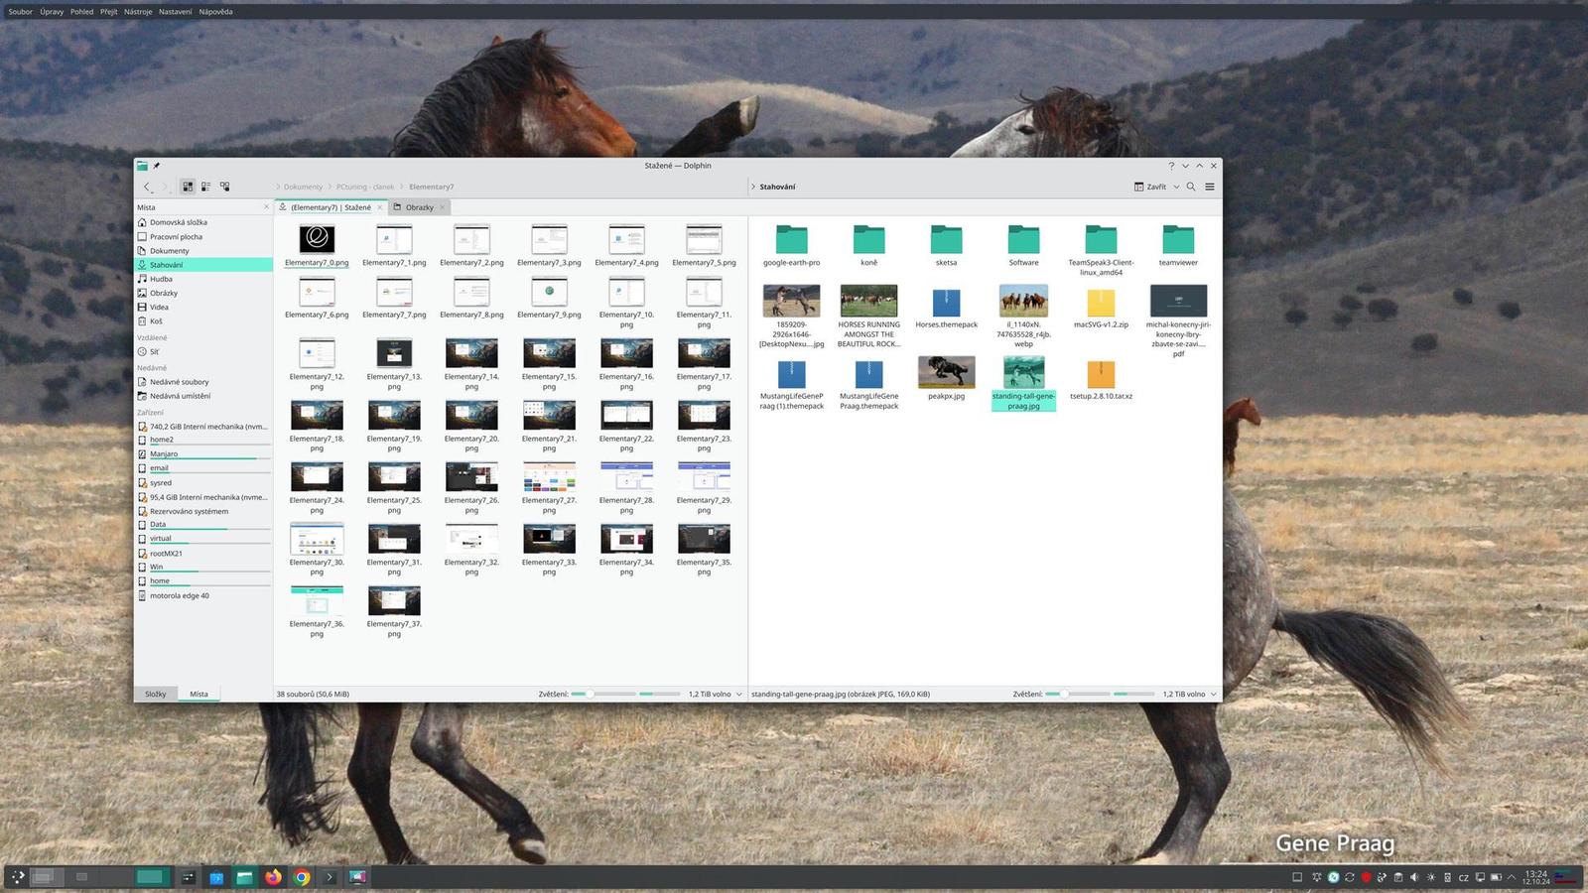Viewport: 1588px width, 893px height.
Task: Open the split view mode icon
Action: (225, 187)
